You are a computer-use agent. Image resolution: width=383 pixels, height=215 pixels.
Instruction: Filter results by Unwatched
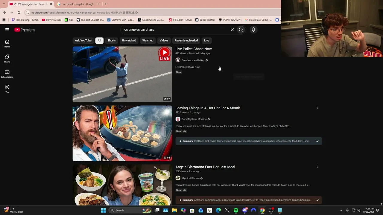pyautogui.click(x=129, y=40)
